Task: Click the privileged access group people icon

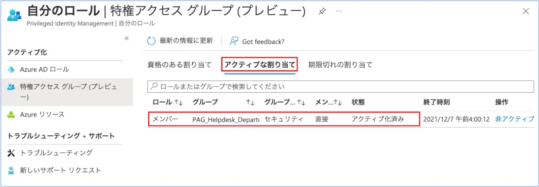Action: pyautogui.click(x=12, y=87)
